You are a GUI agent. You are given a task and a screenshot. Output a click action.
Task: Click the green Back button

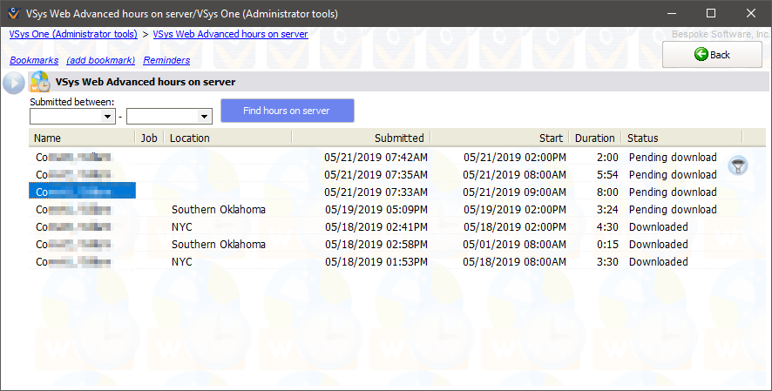tap(712, 54)
